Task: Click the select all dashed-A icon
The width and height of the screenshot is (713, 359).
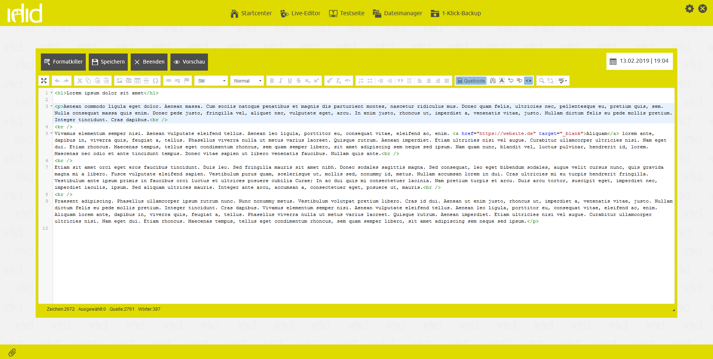Action: click(x=502, y=81)
